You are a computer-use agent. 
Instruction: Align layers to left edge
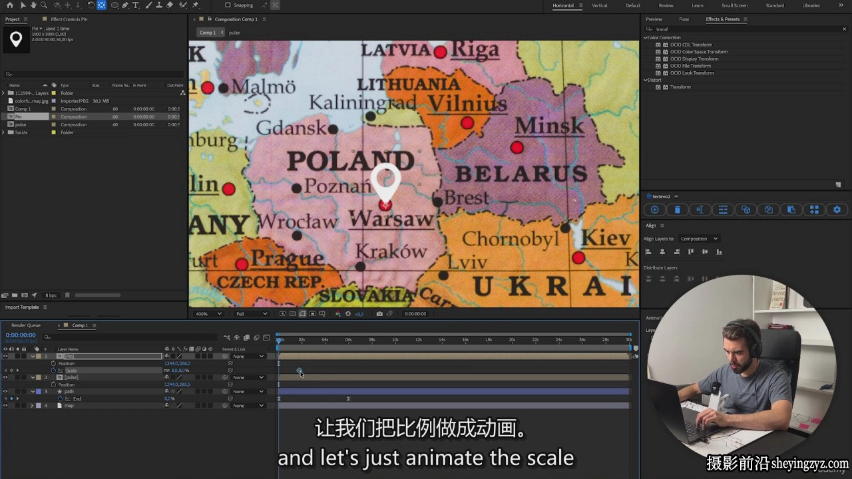pos(648,252)
